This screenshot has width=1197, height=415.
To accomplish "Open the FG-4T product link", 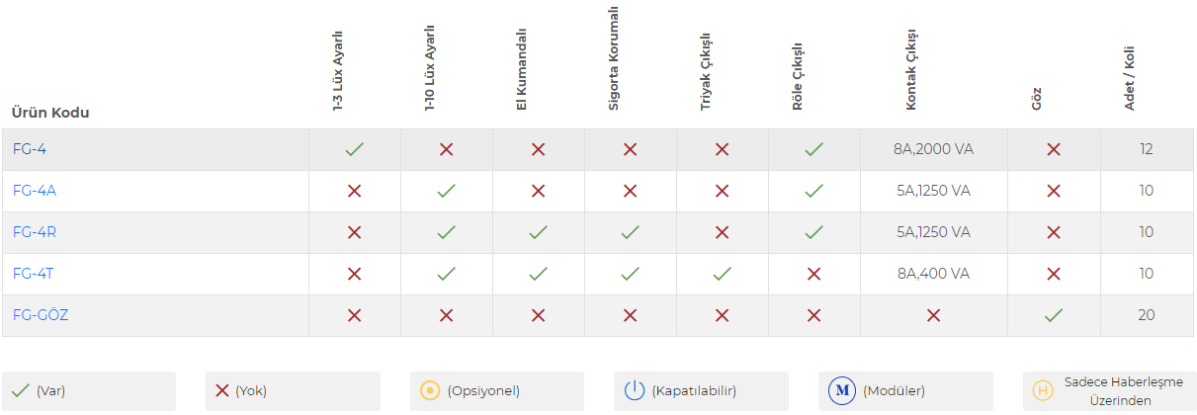I will pos(33,274).
